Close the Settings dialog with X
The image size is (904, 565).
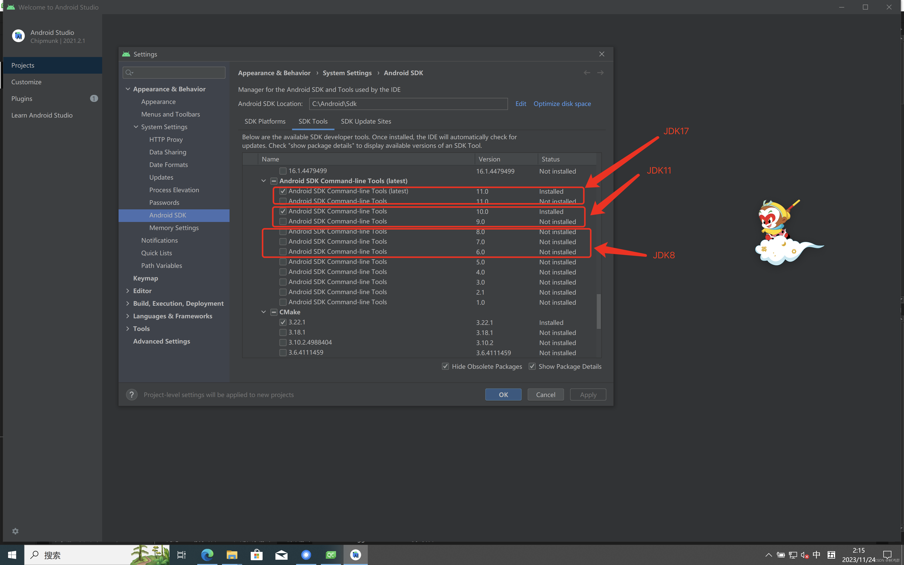(x=602, y=54)
